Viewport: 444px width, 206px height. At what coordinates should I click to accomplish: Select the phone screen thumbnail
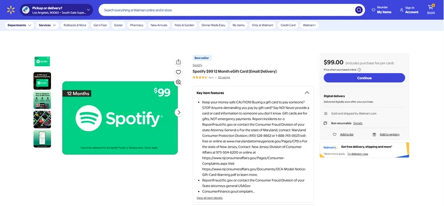pos(42,139)
